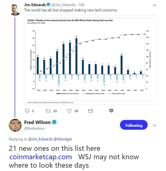
Task: Visit @Jim_Edwards mention in reply line
Action: pyautogui.click(x=40, y=139)
